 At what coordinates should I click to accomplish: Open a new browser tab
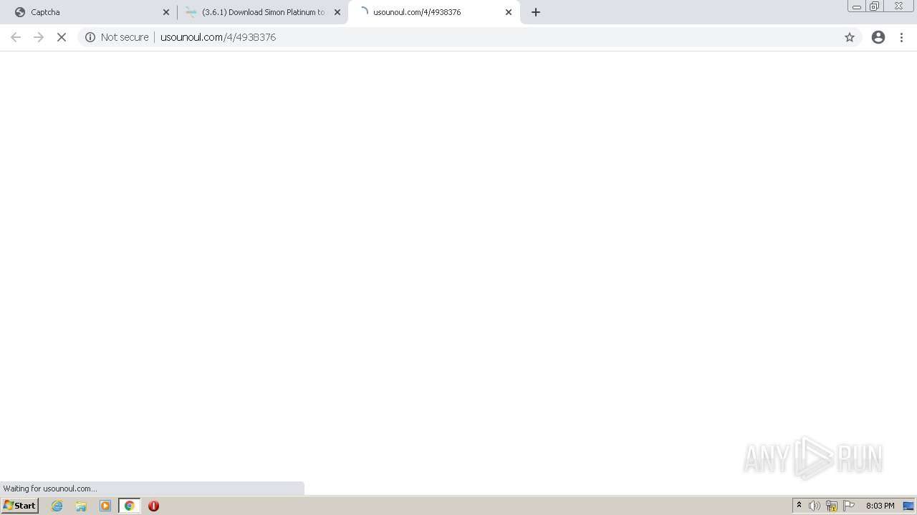(536, 12)
